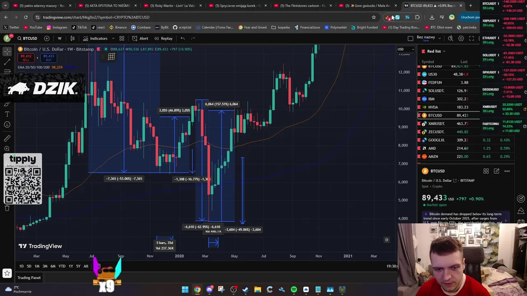Image resolution: width=527 pixels, height=296 pixels.
Task: Select IBM in the watchlist
Action: 449,99
